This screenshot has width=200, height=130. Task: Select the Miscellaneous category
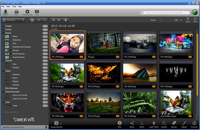tap(11, 88)
